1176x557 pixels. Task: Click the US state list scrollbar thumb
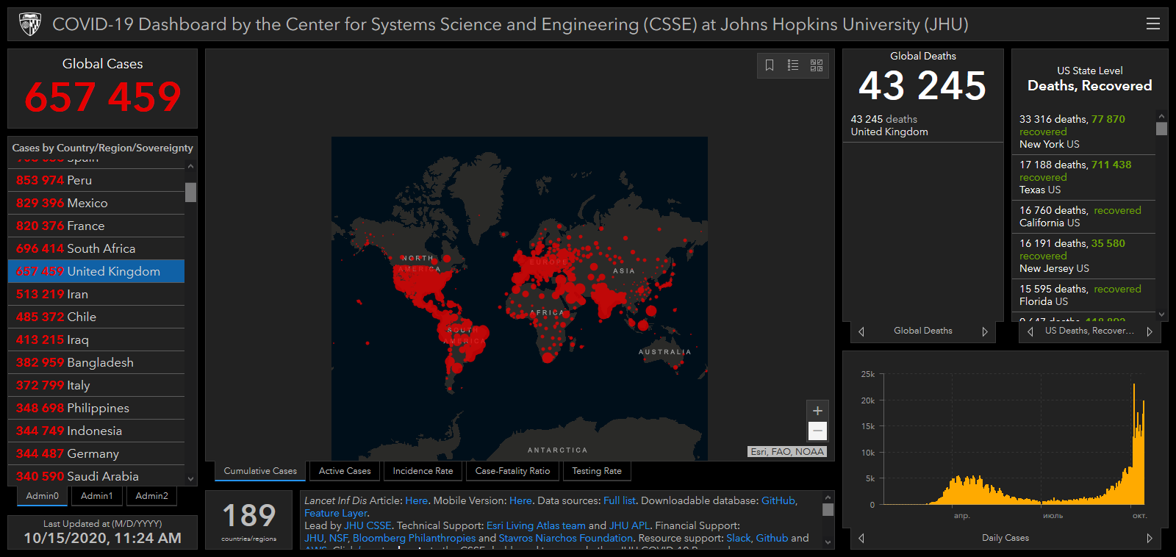tap(1161, 129)
